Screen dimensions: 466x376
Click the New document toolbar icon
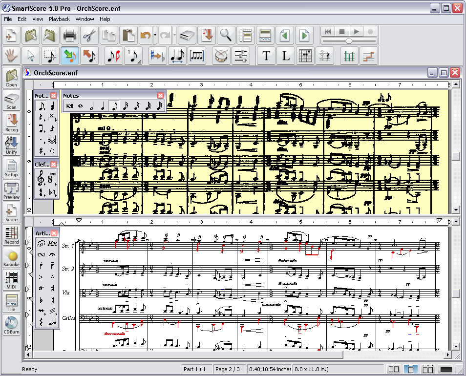point(11,35)
